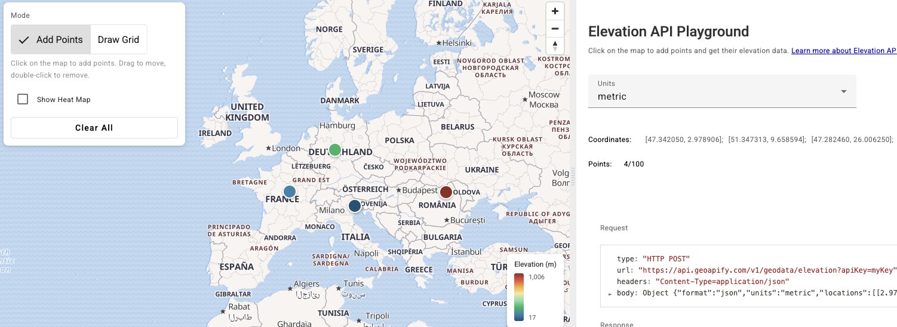The image size is (897, 327).
Task: Click the Milano label on the map
Action: tap(332, 211)
